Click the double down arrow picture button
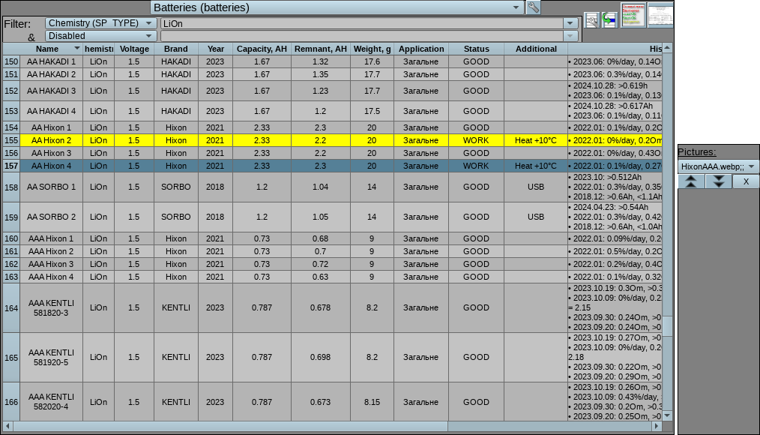The width and height of the screenshot is (760, 435). 718,181
